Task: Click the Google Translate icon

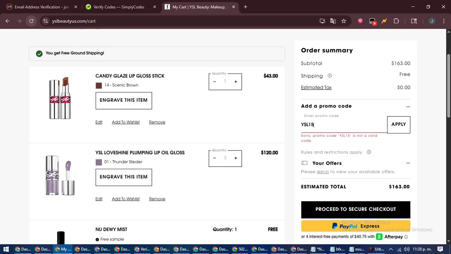Action: point(333,21)
